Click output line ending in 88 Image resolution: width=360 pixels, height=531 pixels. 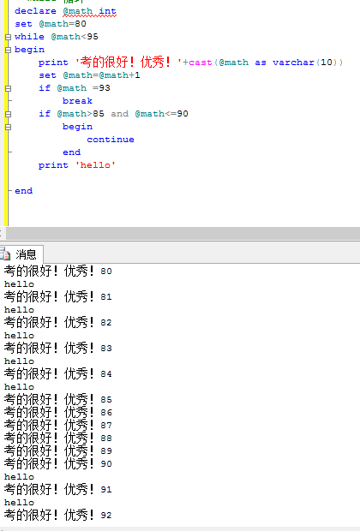pyautogui.click(x=58, y=439)
